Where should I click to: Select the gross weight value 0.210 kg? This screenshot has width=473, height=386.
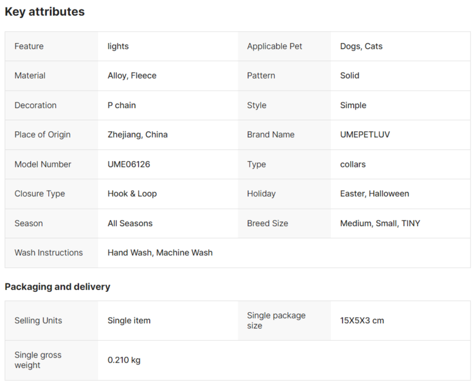[x=124, y=360]
